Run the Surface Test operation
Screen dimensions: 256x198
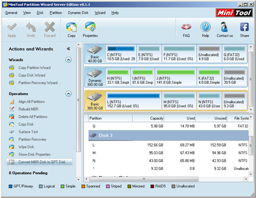coord(28,132)
